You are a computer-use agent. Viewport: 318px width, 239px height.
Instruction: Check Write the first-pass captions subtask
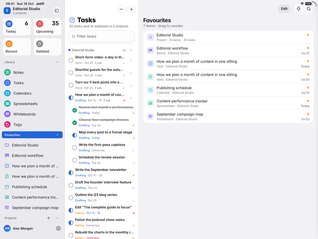[75, 148]
